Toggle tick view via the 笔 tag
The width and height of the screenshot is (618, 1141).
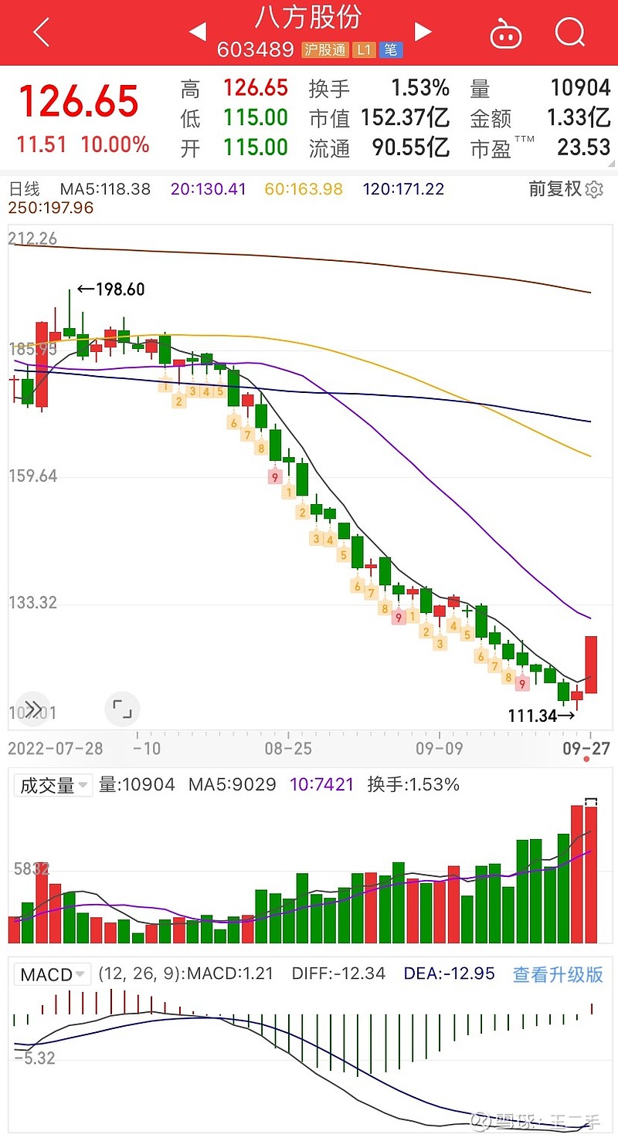[391, 49]
